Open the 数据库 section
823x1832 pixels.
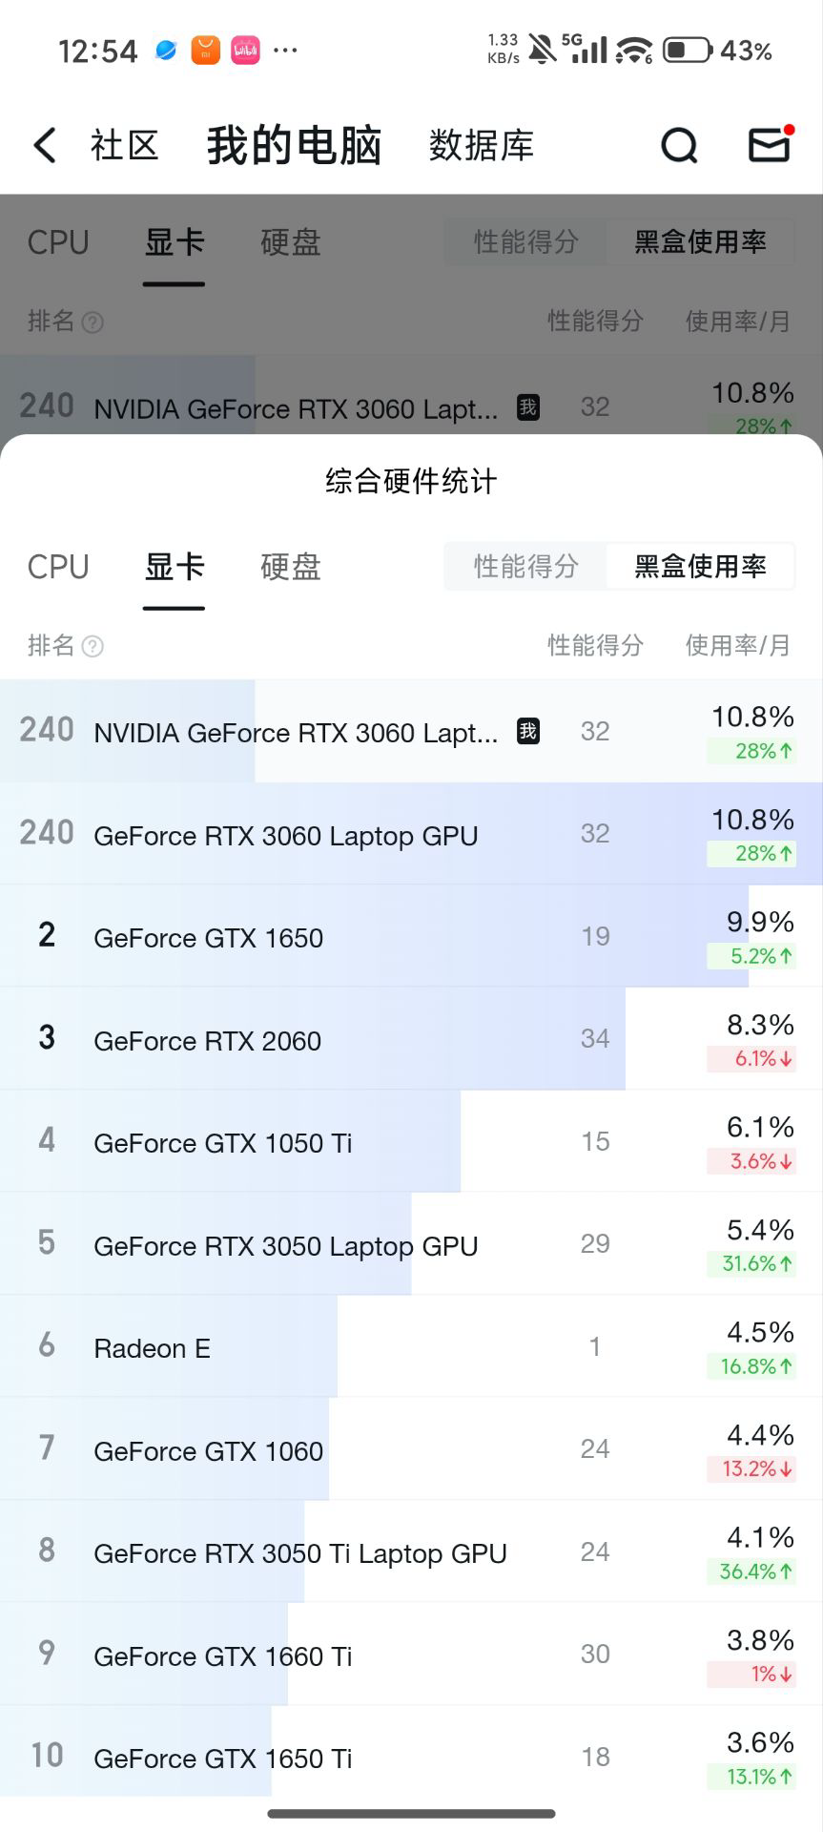(x=481, y=146)
